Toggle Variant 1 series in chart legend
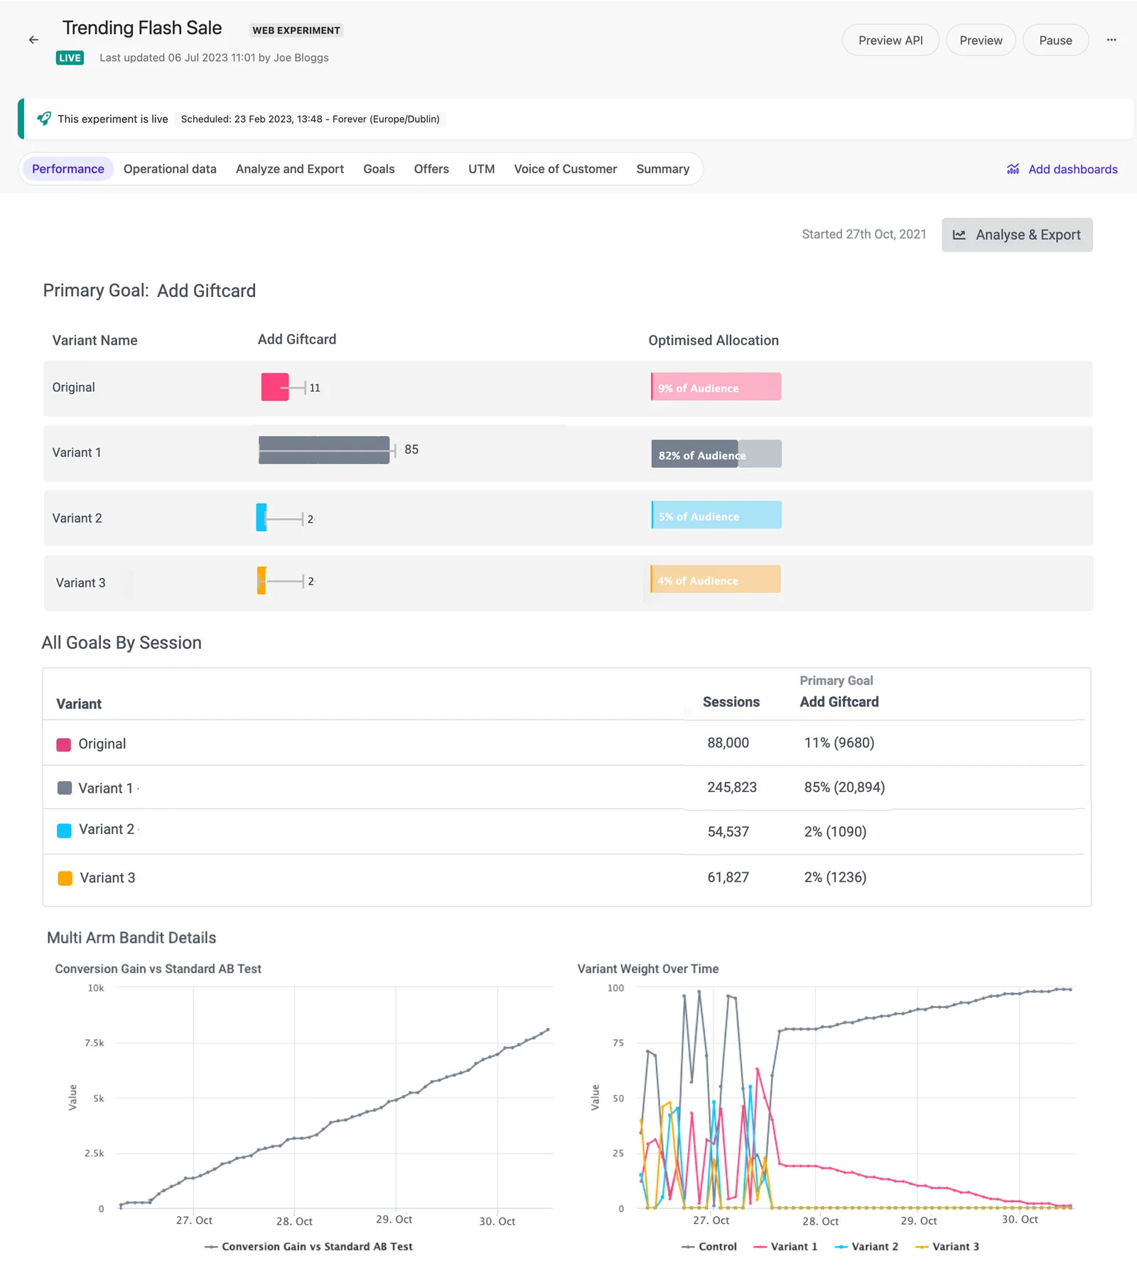Image resolution: width=1137 pixels, height=1268 pixels. click(x=786, y=1247)
